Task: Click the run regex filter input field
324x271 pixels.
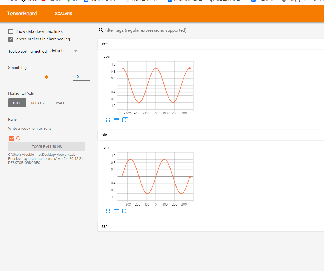Action: point(47,128)
